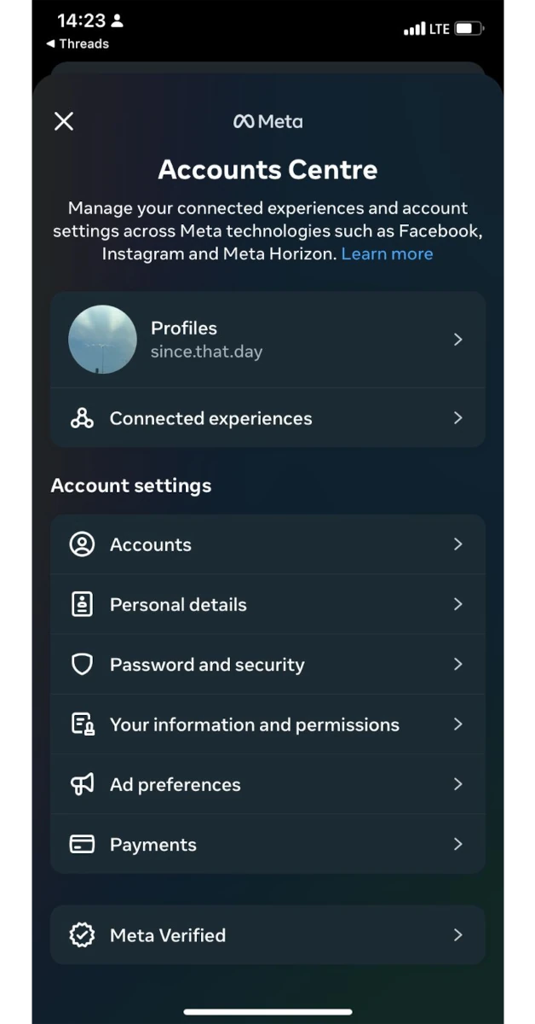Tap the Connected experiences icon
Screen dimensions: 535x1024
pyautogui.click(x=82, y=418)
